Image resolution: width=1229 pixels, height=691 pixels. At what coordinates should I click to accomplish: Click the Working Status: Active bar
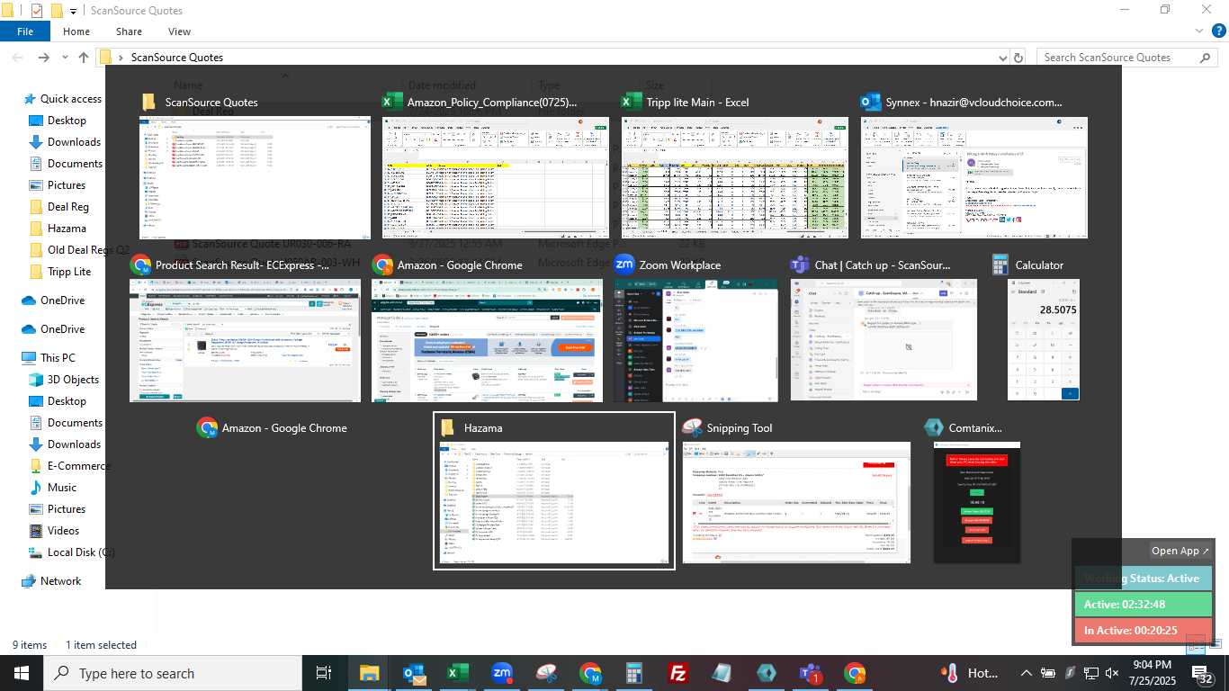1144,579
